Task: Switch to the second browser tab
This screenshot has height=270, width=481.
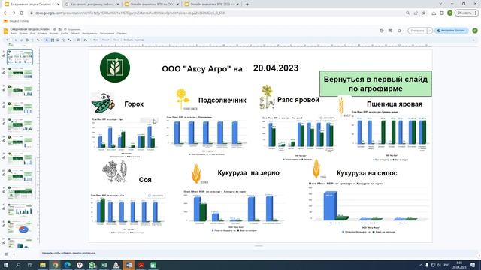Action: (x=92, y=4)
